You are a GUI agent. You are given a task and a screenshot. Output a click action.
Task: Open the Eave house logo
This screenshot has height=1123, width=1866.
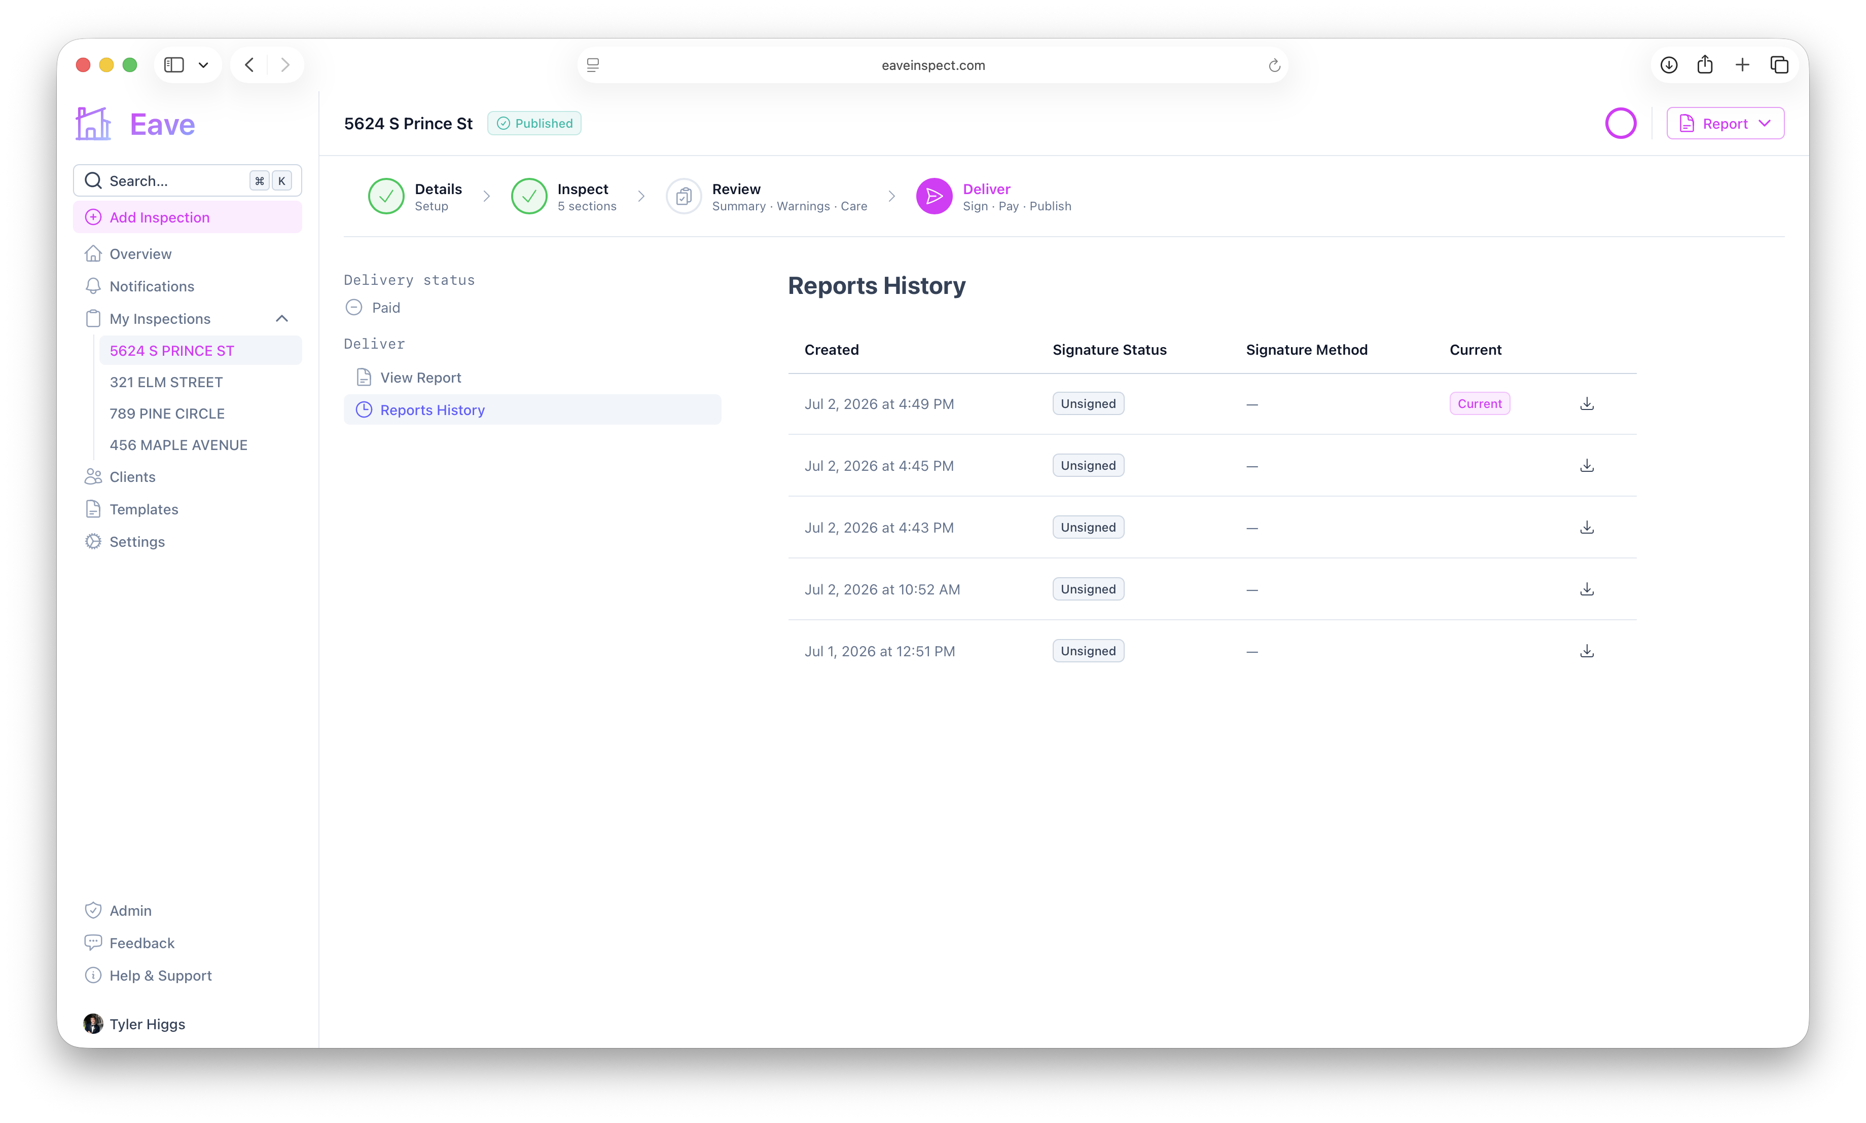pyautogui.click(x=93, y=123)
